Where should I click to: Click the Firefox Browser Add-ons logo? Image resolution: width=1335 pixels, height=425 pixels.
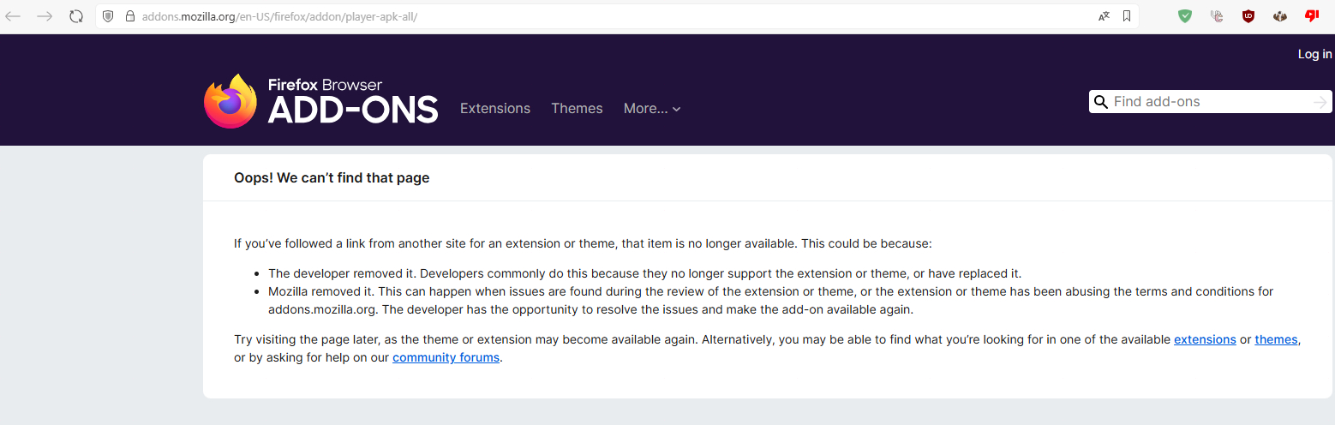pos(321,102)
